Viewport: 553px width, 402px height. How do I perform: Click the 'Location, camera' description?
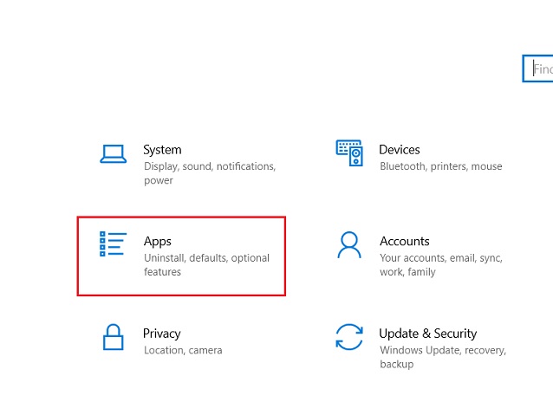[183, 351]
